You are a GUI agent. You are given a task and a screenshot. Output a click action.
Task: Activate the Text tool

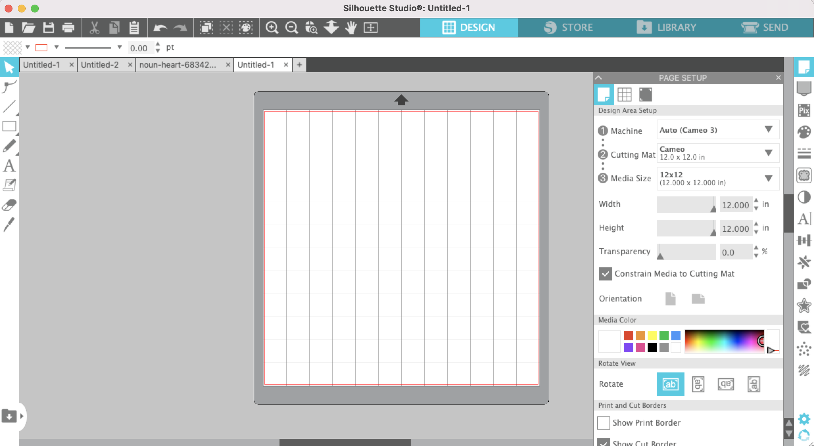point(9,166)
